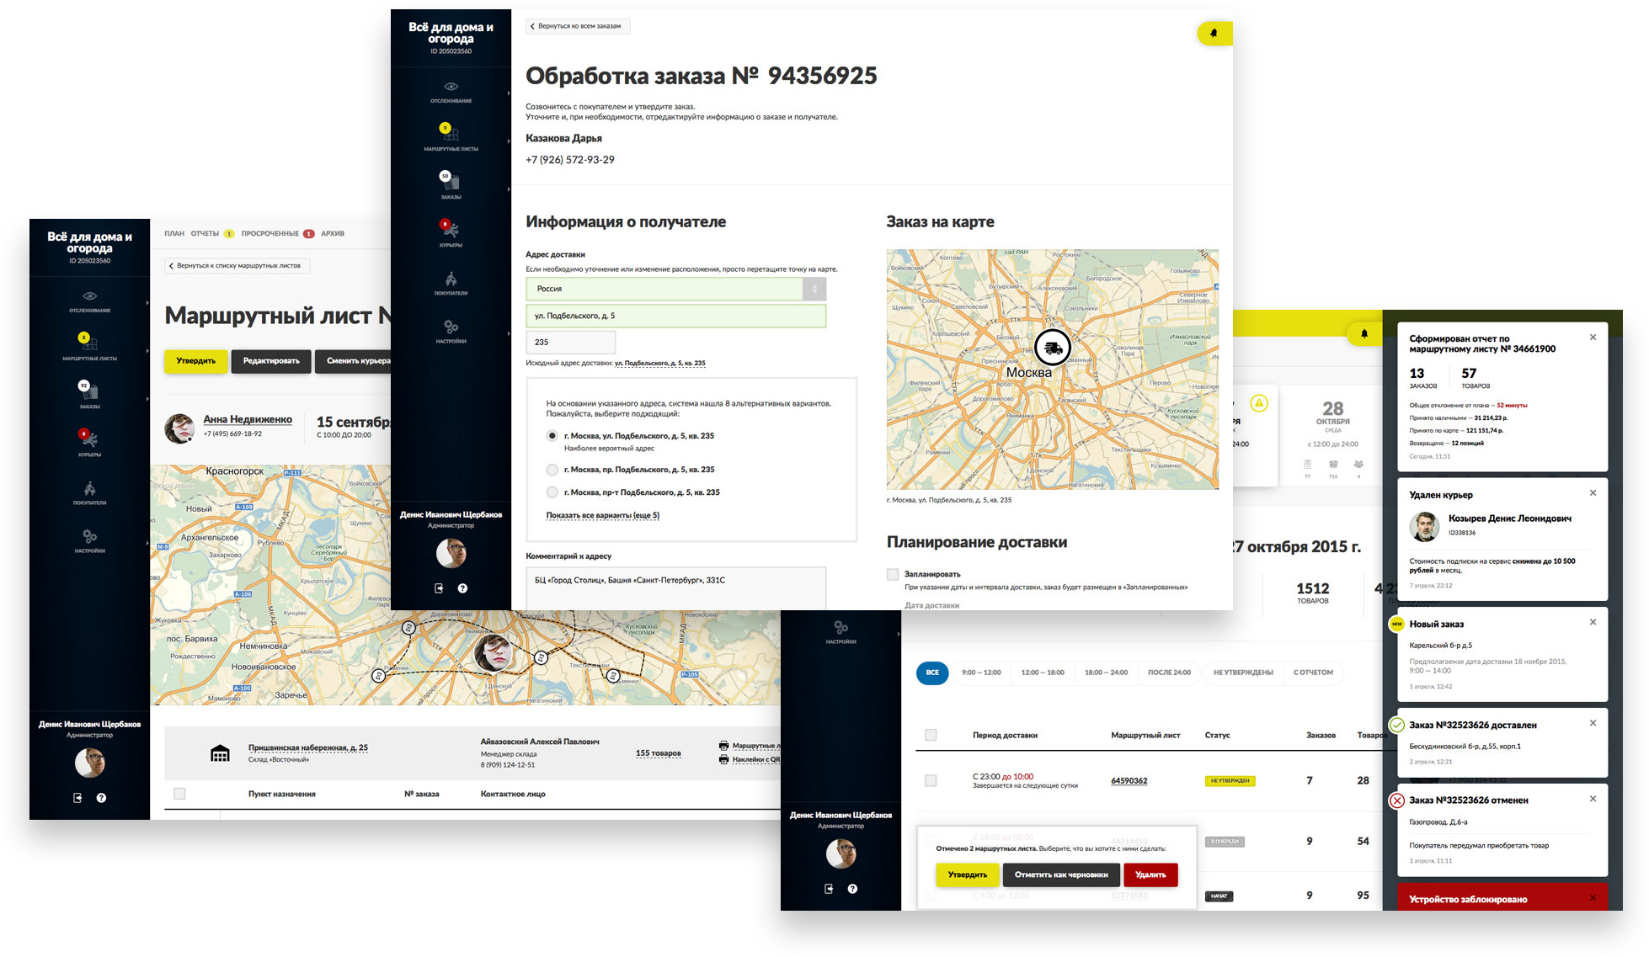The width and height of the screenshot is (1649, 957).
Task: Click help icon in route sheet window sidebar
Action: click(x=101, y=798)
